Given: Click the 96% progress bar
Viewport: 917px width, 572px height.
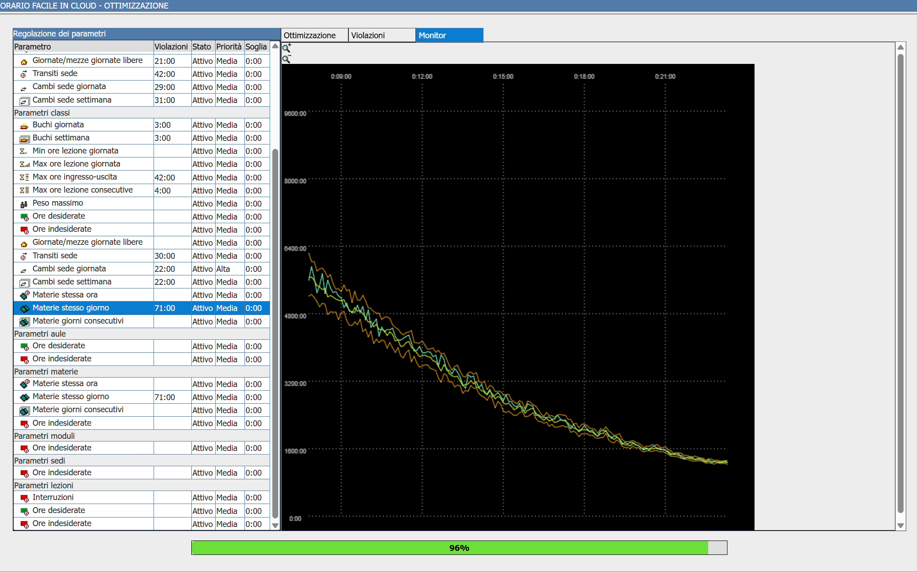Looking at the screenshot, I should [x=459, y=548].
